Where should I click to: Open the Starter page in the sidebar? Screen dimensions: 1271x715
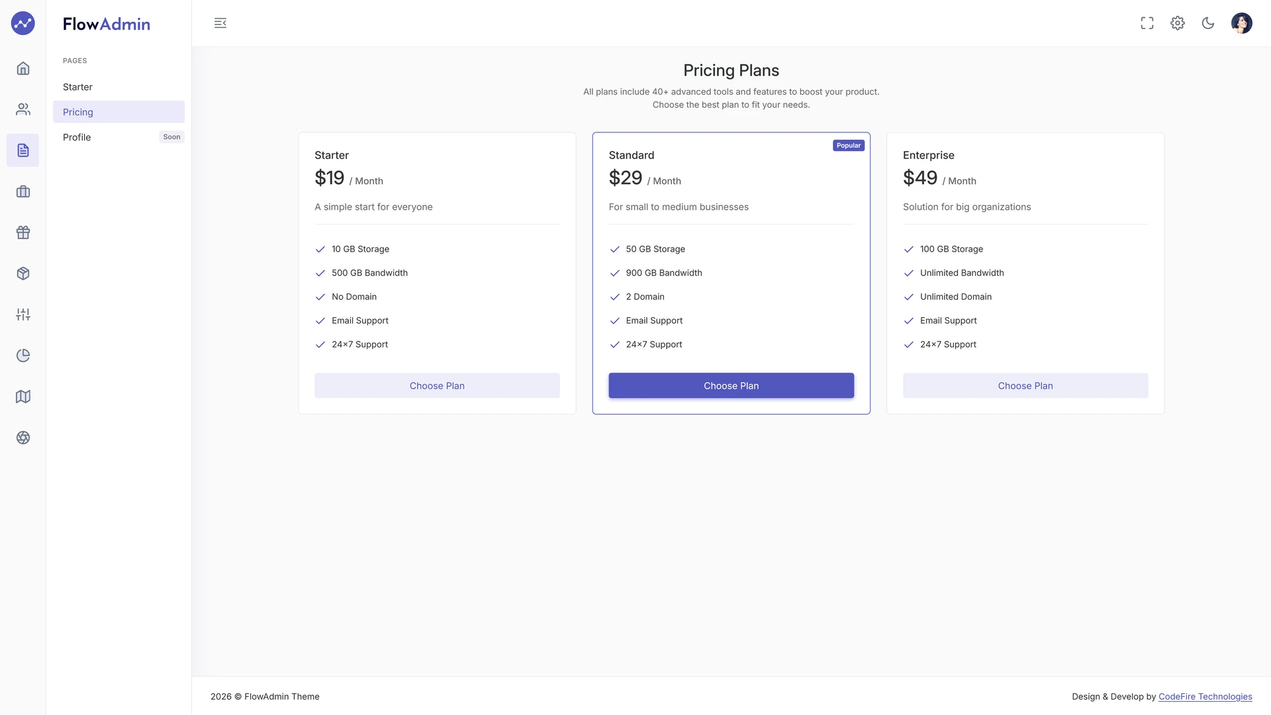point(118,87)
